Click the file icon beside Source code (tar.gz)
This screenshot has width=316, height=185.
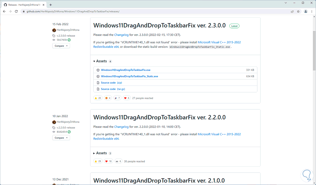98,89
